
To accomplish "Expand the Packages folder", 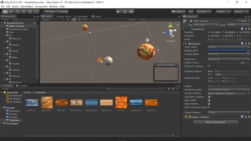I will click(x=2, y=123).
